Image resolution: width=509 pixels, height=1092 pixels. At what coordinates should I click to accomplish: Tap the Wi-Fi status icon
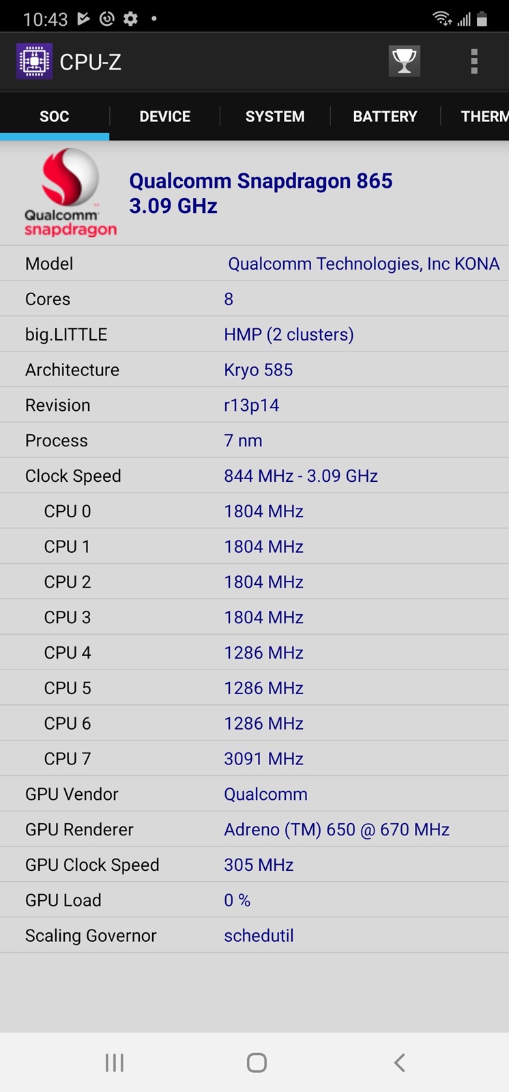click(x=442, y=18)
